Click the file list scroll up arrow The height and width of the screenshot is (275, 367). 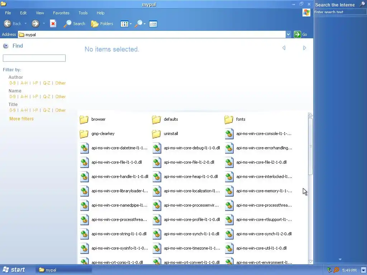click(310, 115)
